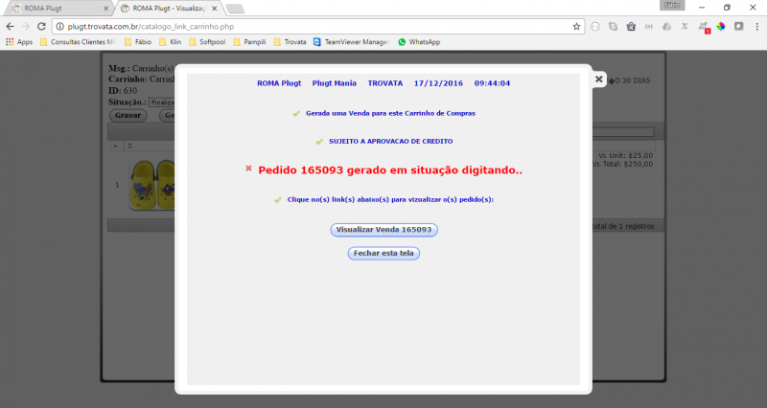Switch to the first ROMA Plugt tab
The image size is (767, 408).
click(58, 9)
